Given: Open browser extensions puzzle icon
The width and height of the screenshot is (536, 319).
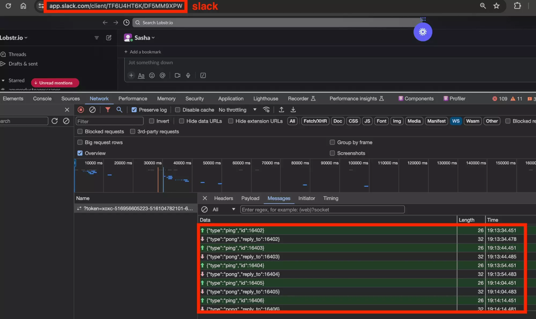Looking at the screenshot, I should coord(517,6).
